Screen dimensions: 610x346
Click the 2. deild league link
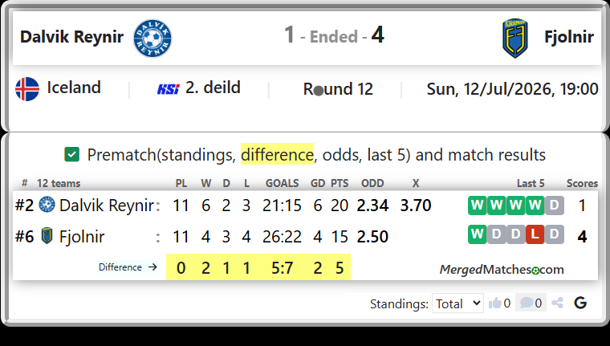coord(213,88)
